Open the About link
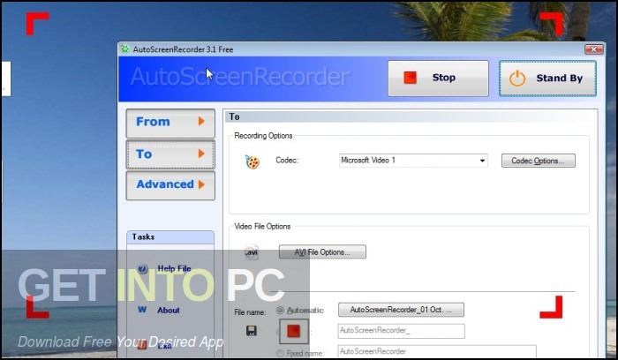 169,310
